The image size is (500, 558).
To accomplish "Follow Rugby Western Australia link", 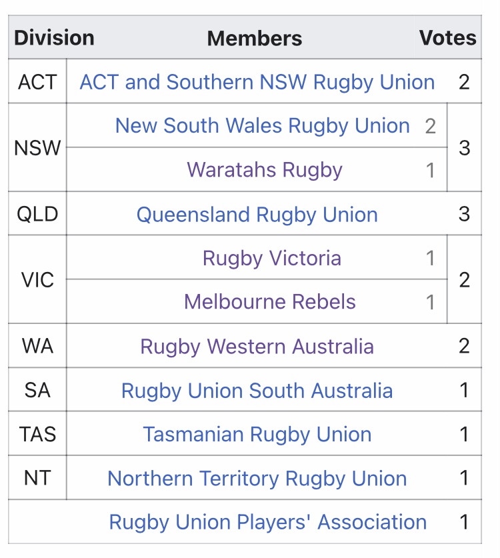I will coord(257,346).
